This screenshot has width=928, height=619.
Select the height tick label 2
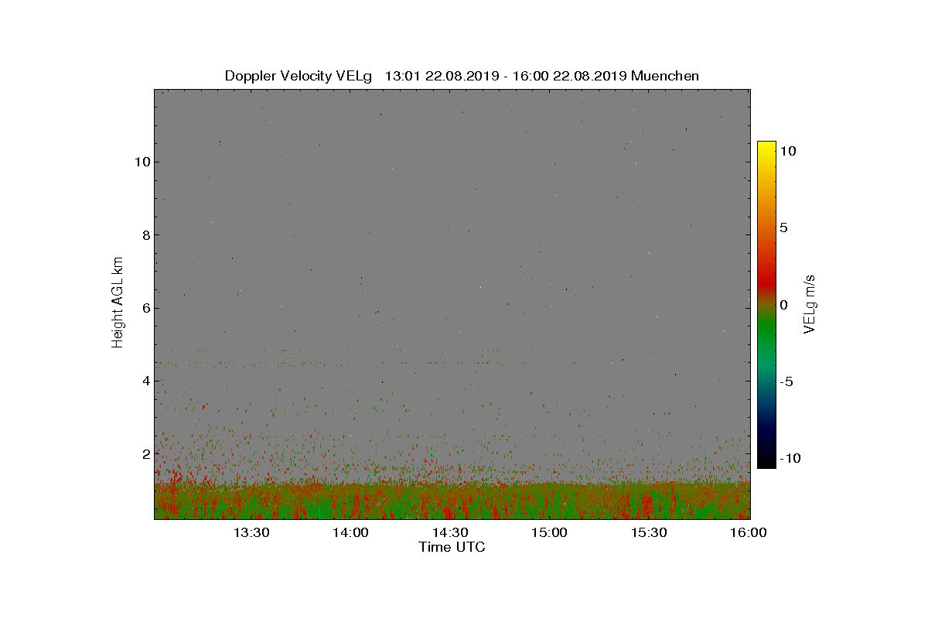145,453
